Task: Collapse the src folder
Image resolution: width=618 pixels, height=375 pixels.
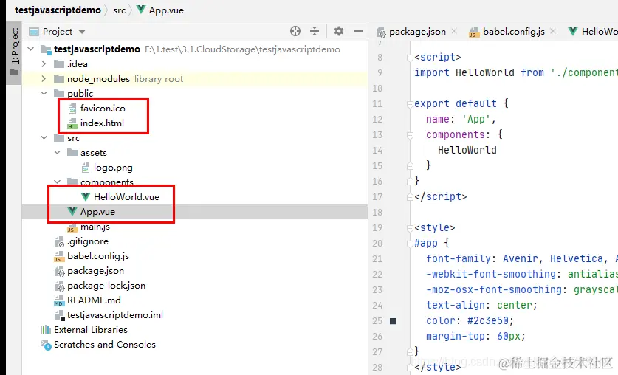Action: coord(44,138)
